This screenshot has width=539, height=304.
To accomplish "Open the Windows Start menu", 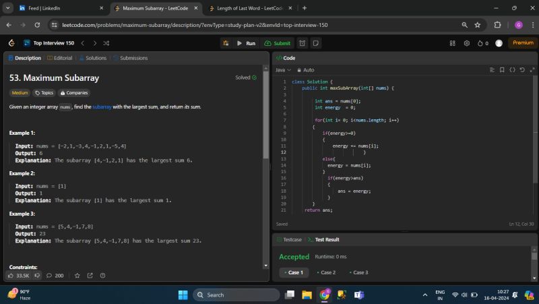I will 183,295.
